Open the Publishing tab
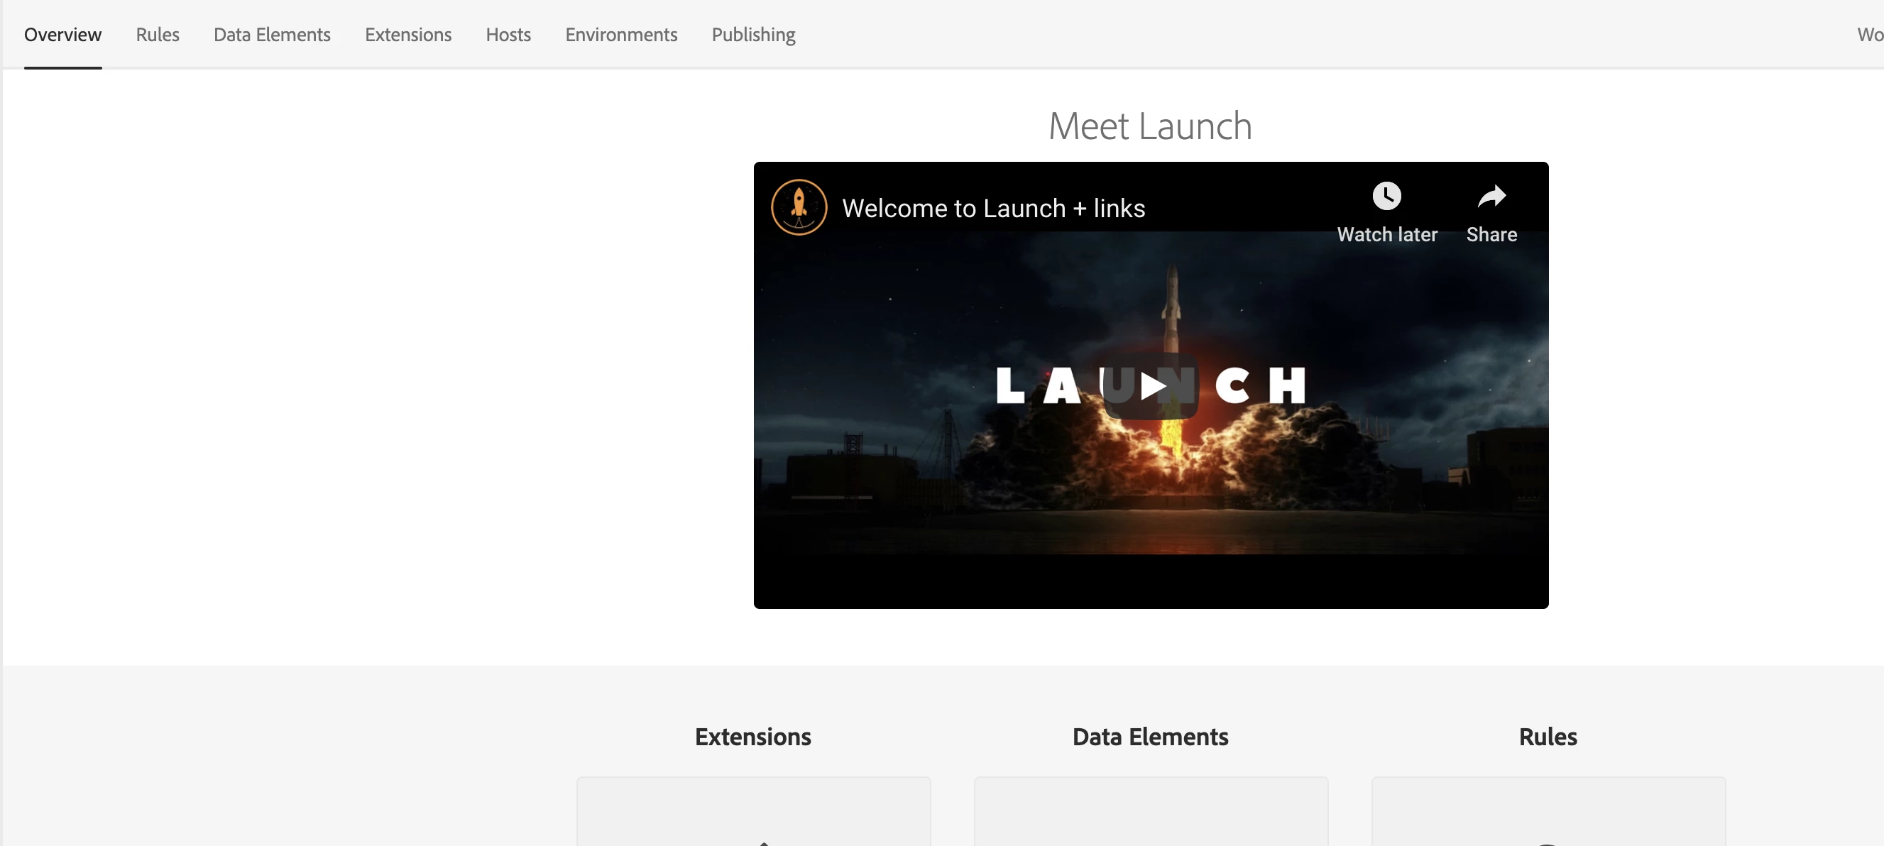1884x846 pixels. 752,34
